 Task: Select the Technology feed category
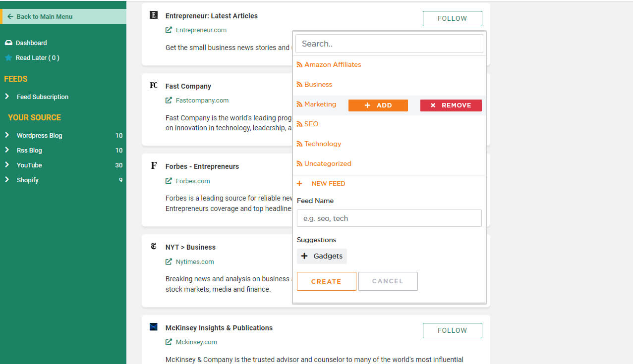323,144
